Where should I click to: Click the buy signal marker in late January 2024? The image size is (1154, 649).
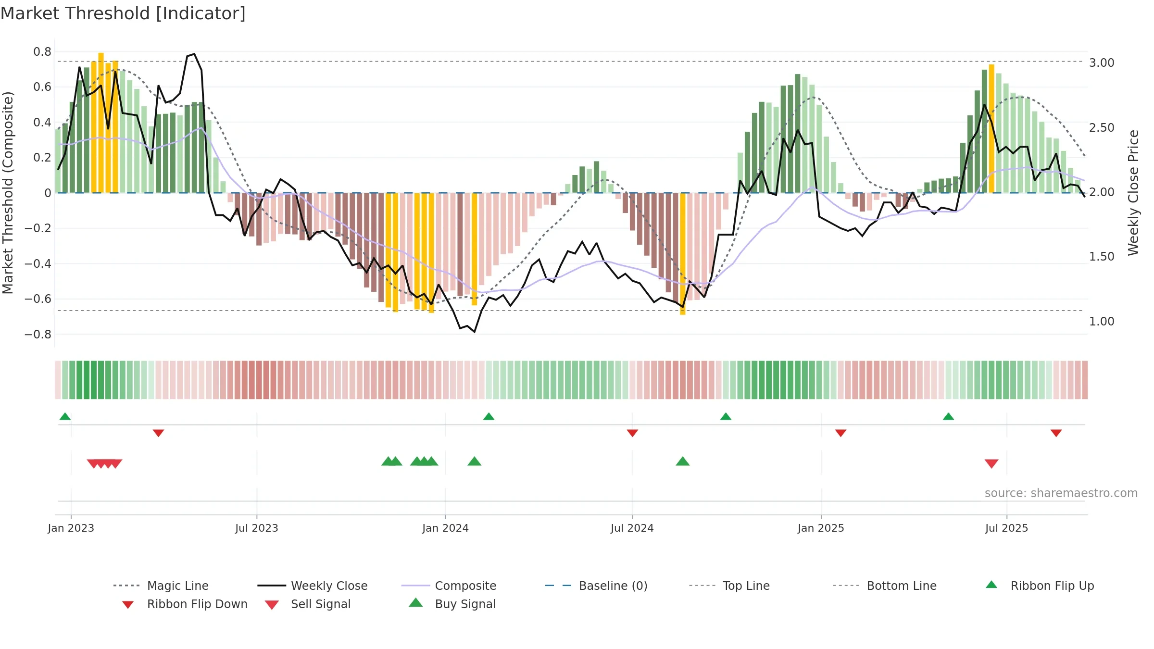[474, 462]
